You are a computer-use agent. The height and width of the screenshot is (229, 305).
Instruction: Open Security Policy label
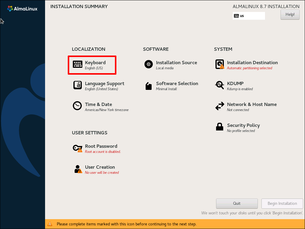tap(243, 125)
